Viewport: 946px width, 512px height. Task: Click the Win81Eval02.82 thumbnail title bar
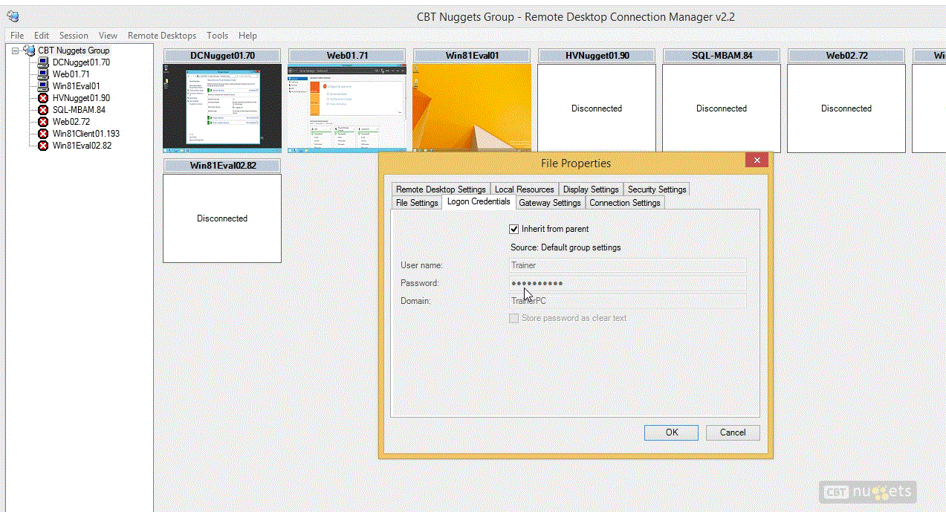point(222,166)
